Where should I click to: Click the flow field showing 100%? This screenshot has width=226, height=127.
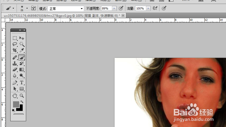(140, 8)
